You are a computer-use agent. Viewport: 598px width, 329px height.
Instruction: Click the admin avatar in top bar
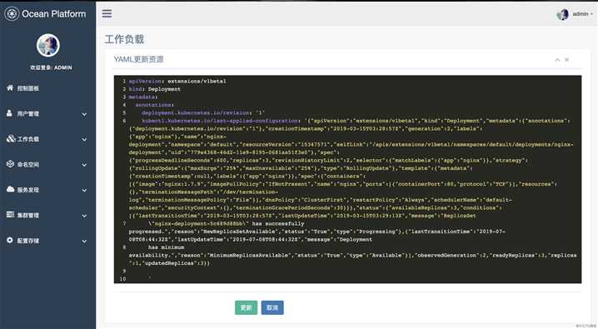(x=562, y=14)
